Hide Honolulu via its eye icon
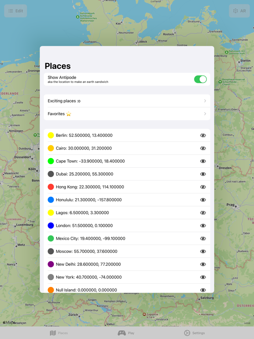 pyautogui.click(x=203, y=200)
